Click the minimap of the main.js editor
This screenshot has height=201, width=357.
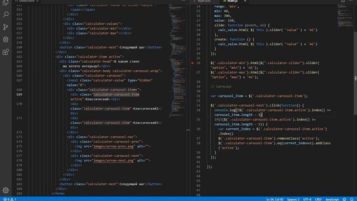tap(345, 16)
